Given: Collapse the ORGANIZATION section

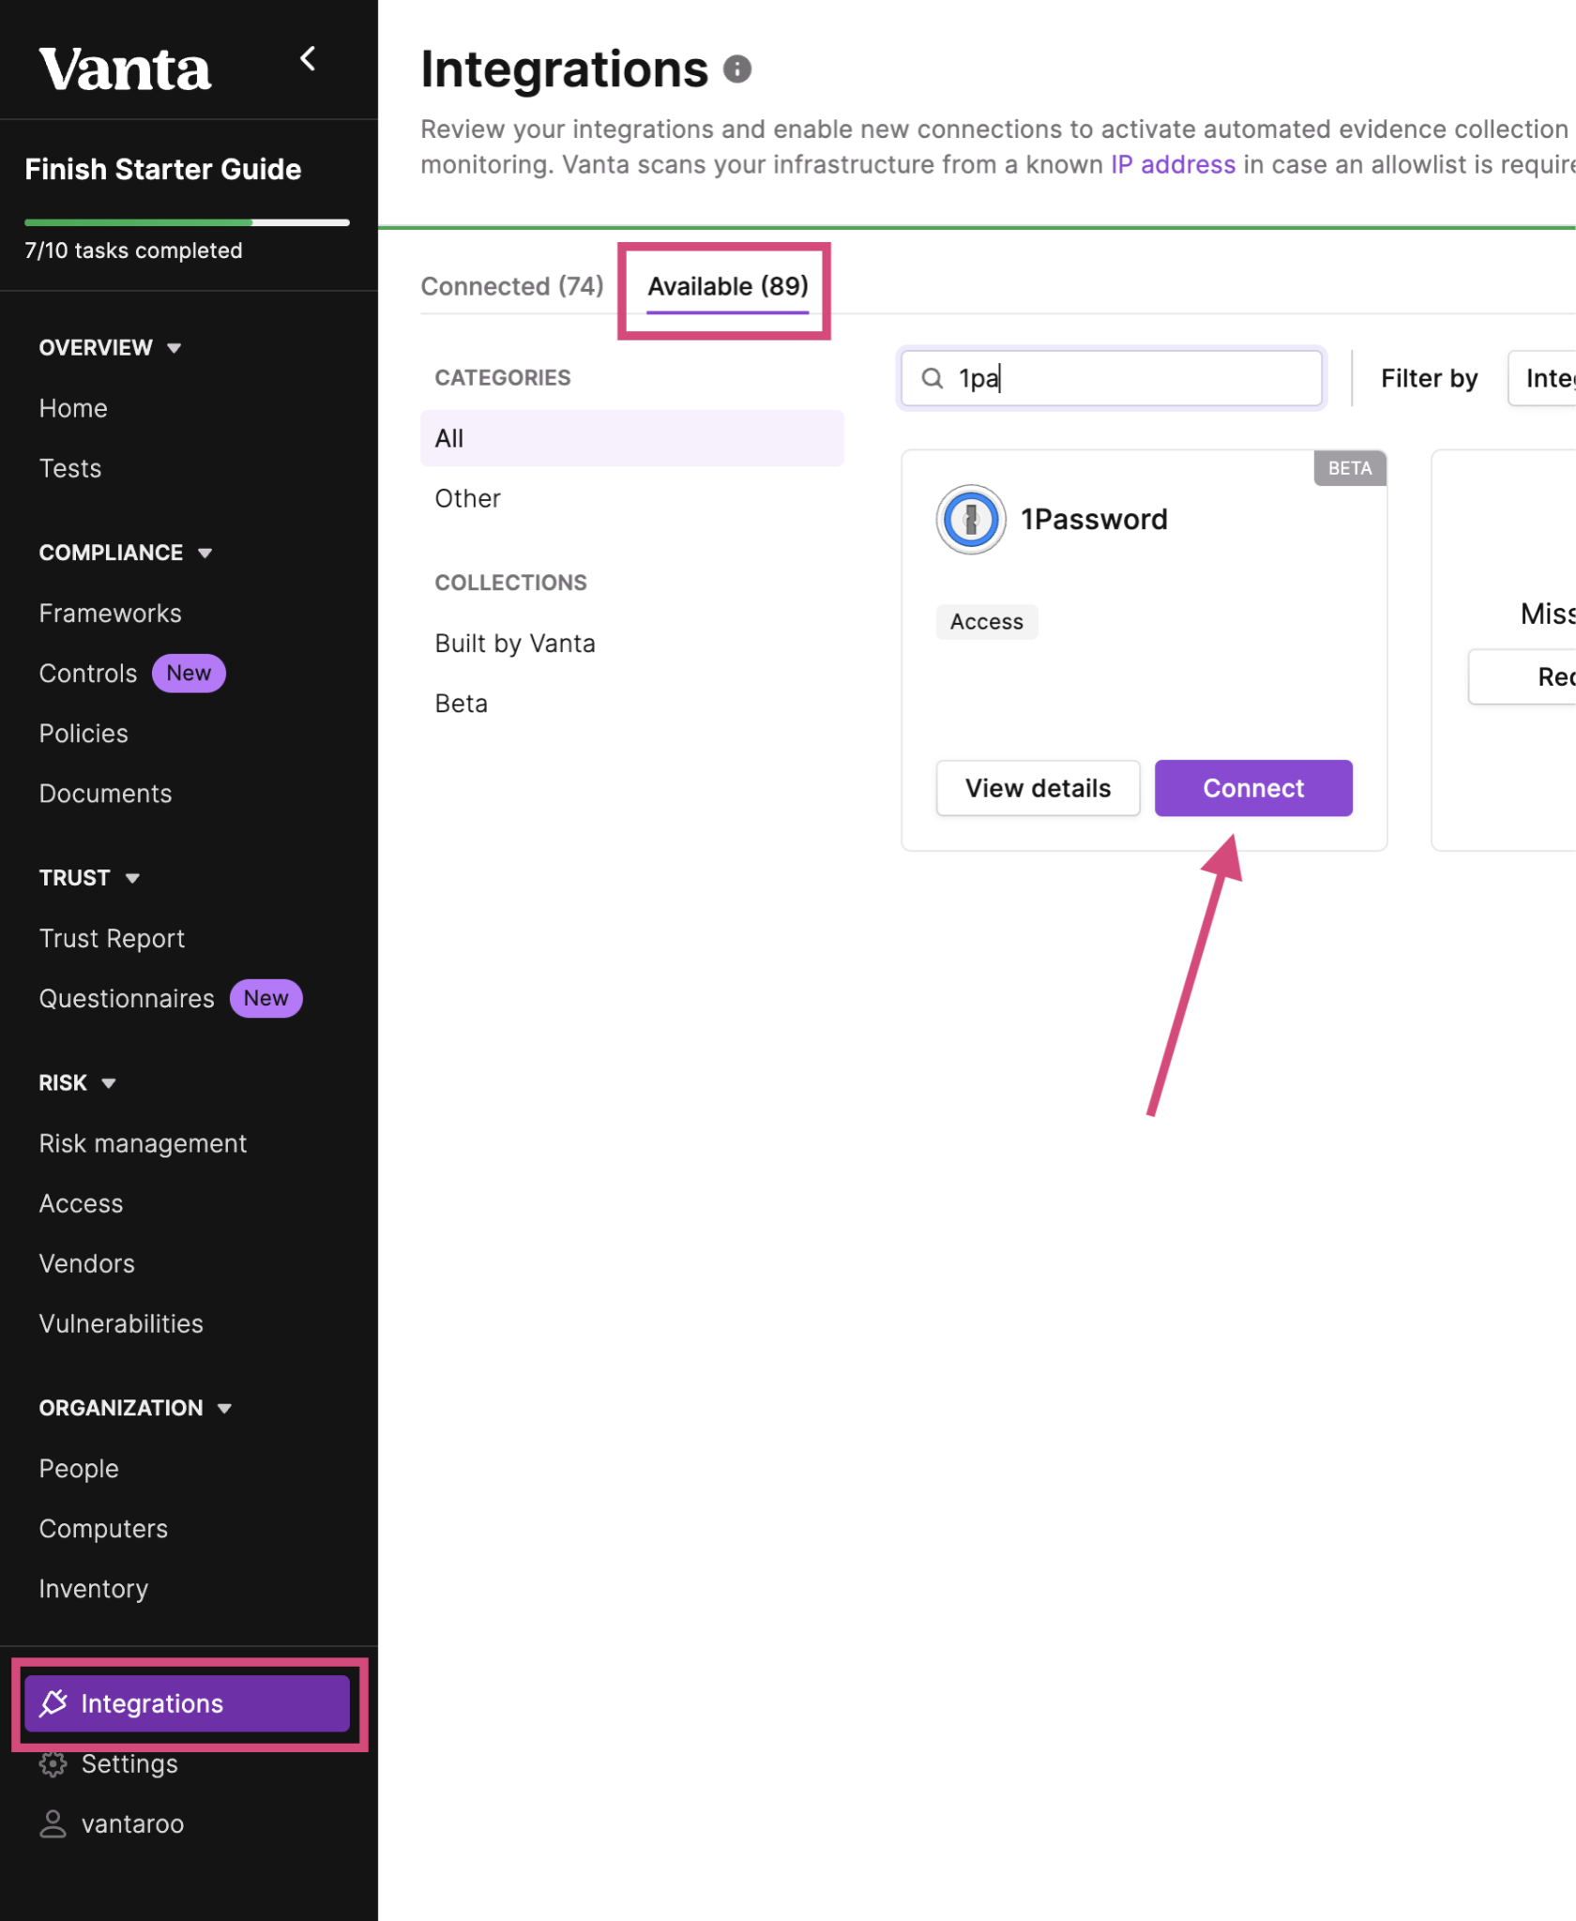Looking at the screenshot, I should coord(135,1408).
